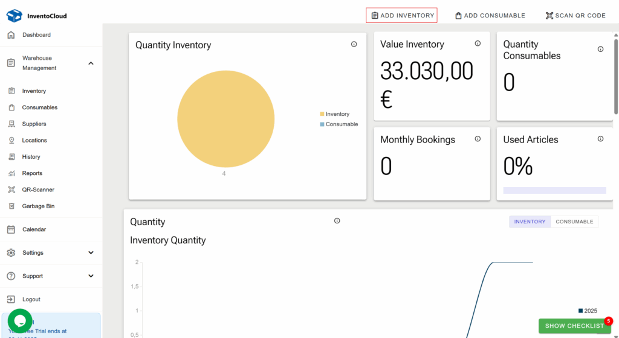Click the page vertical scrollbar thumb
Image resolution: width=619 pixels, height=338 pixels.
[x=616, y=75]
